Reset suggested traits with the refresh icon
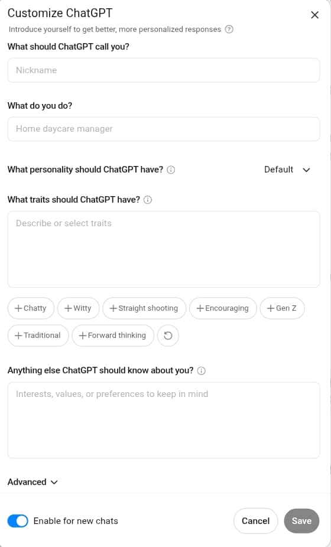This screenshot has height=547, width=331. (x=168, y=336)
